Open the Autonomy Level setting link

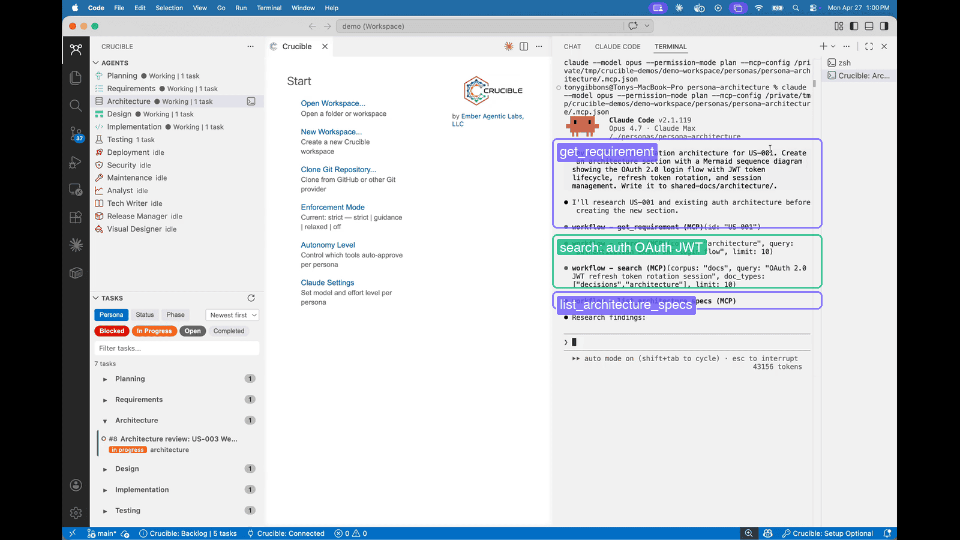tap(328, 245)
